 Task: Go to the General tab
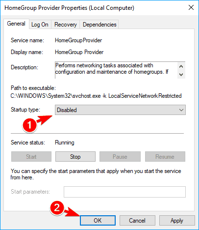pos(16,24)
